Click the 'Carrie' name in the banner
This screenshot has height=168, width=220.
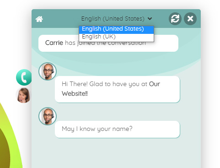(x=54, y=43)
